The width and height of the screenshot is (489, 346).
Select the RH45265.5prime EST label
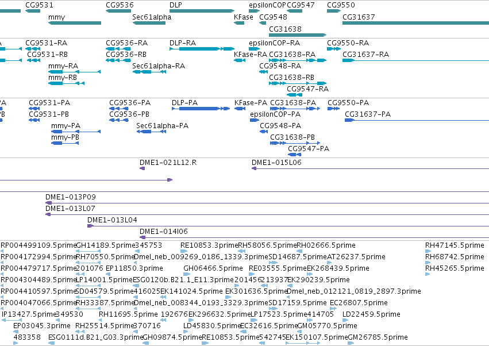(455, 268)
